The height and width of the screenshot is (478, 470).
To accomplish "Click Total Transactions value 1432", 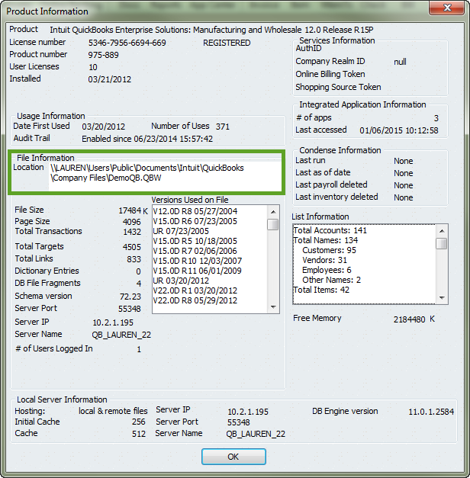I will (132, 232).
